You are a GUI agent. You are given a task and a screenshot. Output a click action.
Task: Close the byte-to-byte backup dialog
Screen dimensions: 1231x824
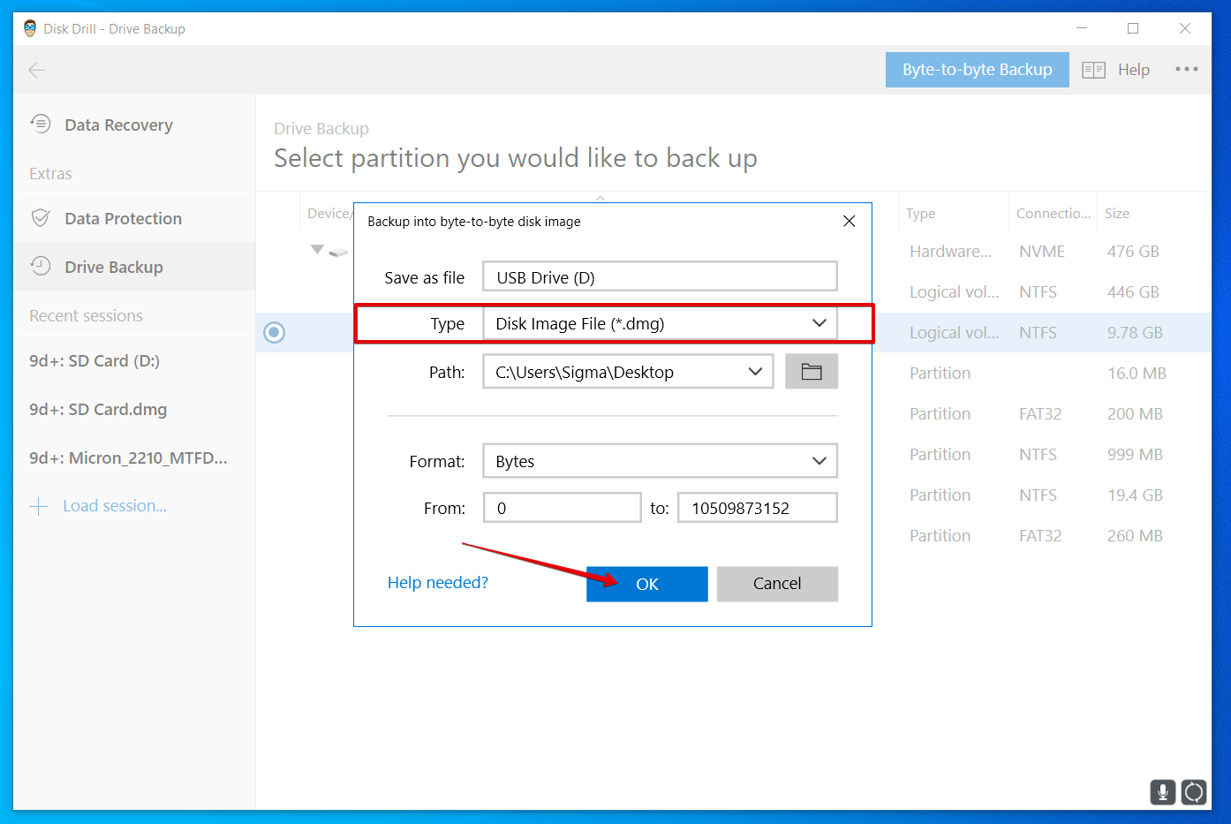849,221
